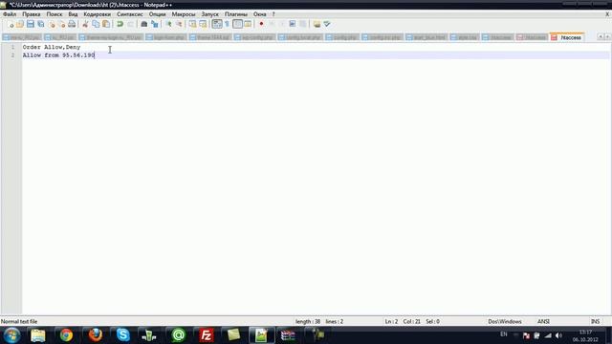Open Skype from taskbar
The width and height of the screenshot is (612, 344).
point(122,335)
